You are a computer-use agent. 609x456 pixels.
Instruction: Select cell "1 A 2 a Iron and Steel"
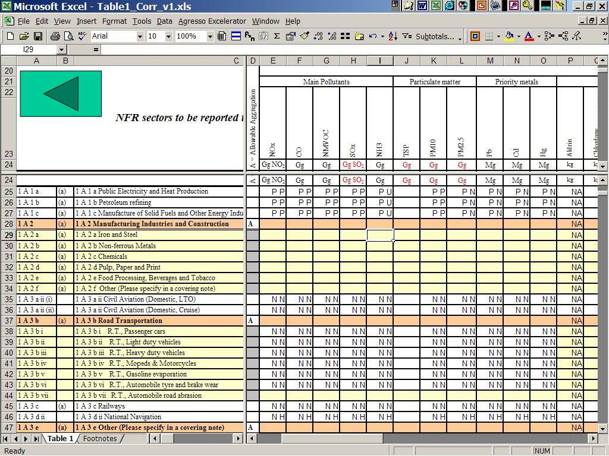(159, 235)
